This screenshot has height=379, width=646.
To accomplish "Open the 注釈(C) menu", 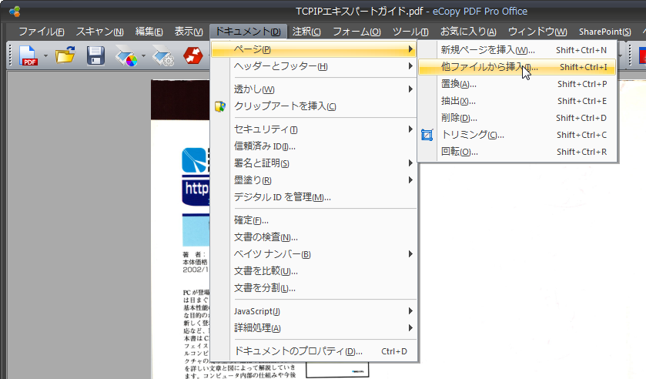I will point(306,32).
